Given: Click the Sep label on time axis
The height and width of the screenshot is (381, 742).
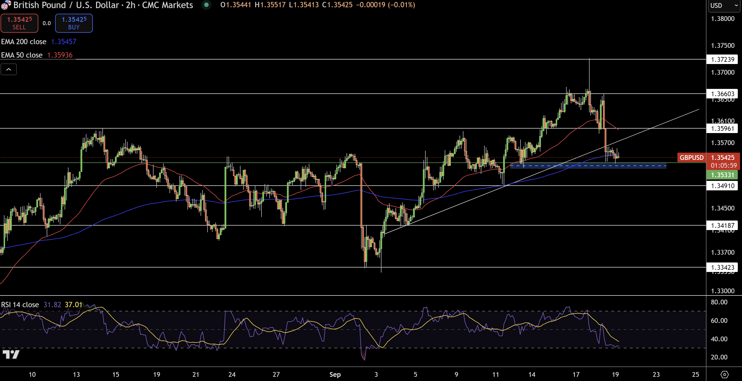Looking at the screenshot, I should 335,374.
